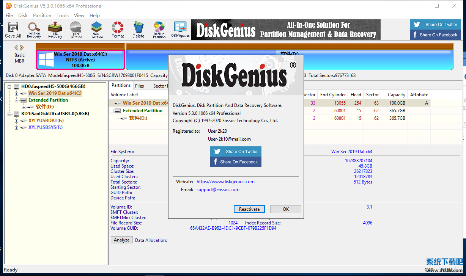Open Backup Partition tool
Viewport: 466px width, 276px height.
click(x=159, y=30)
